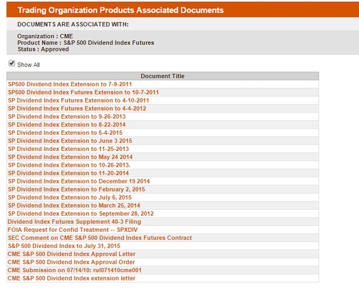Screen dimensions: 359x290
Task: Open SP Dividend Index Extension to 11-25-2013
Action: (x=68, y=149)
